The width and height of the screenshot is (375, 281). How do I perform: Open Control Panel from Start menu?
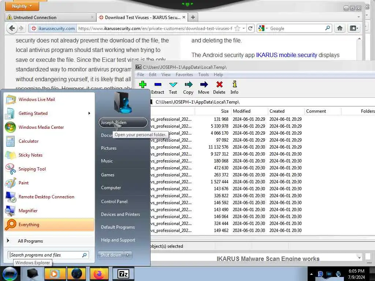114,202
